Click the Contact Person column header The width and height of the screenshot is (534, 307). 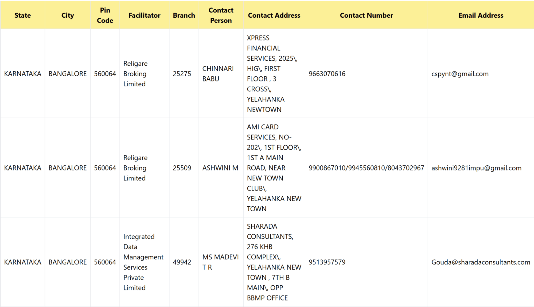click(x=221, y=15)
